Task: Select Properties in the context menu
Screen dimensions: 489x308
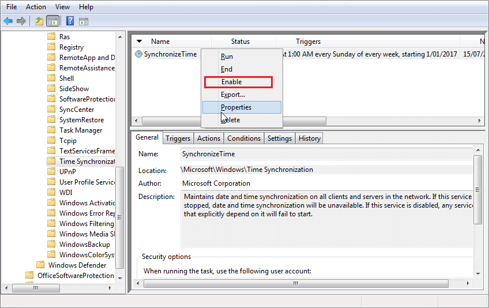Action: [236, 107]
